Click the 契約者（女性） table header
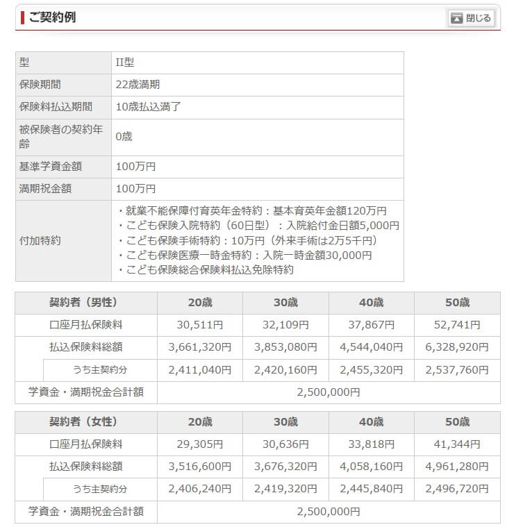 point(86,422)
